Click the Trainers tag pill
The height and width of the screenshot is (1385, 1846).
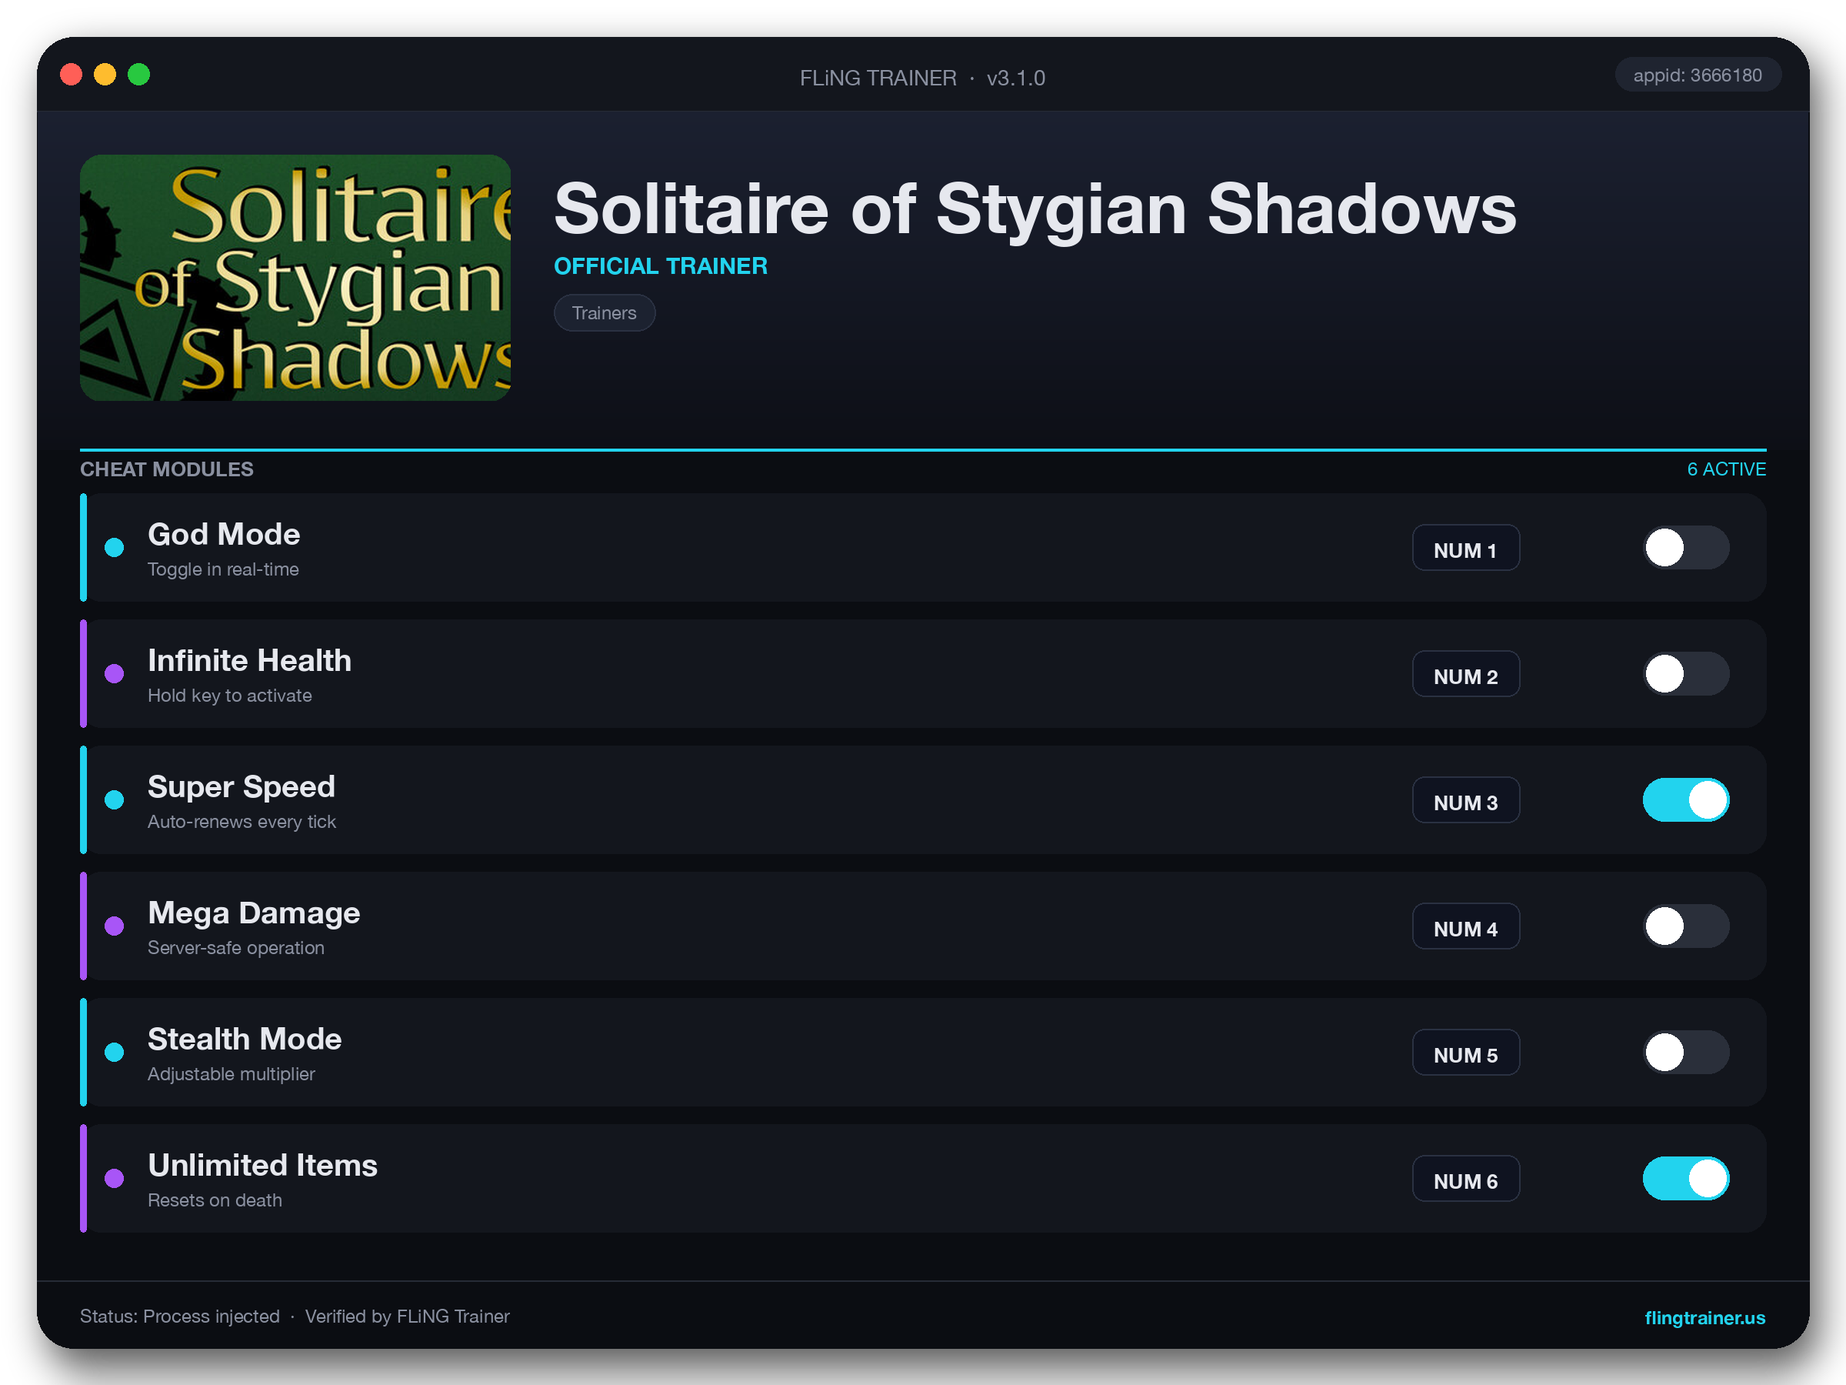pos(605,313)
